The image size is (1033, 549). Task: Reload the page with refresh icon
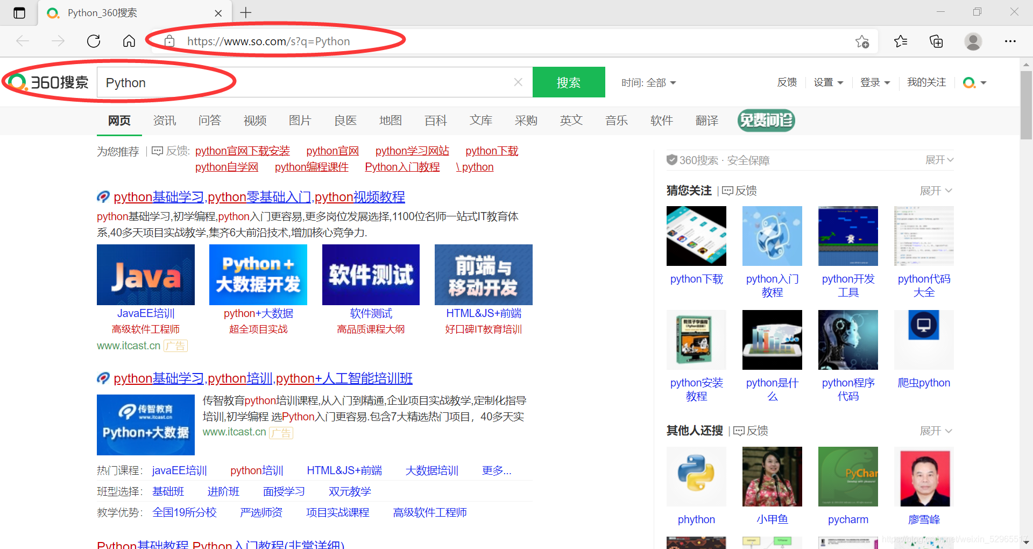94,41
